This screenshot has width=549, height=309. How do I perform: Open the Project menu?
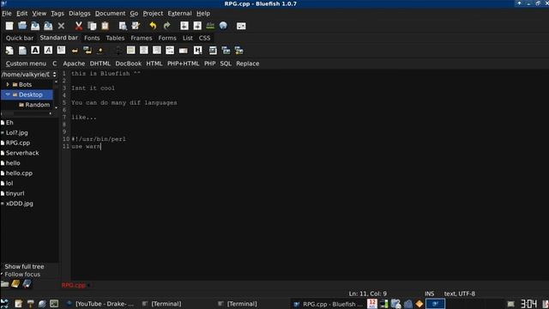click(x=153, y=14)
